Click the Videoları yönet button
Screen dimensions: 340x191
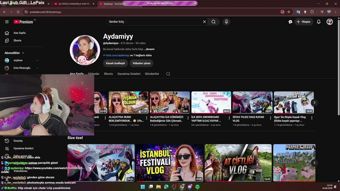pyautogui.click(x=142, y=63)
